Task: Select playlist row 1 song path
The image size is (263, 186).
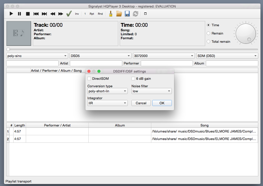Action: (x=204, y=131)
